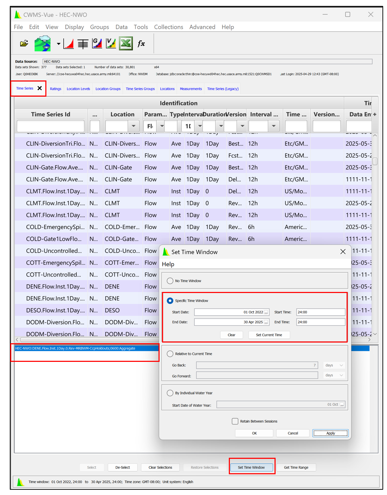
Task: Open the Start Date picker button
Action: tap(266, 312)
